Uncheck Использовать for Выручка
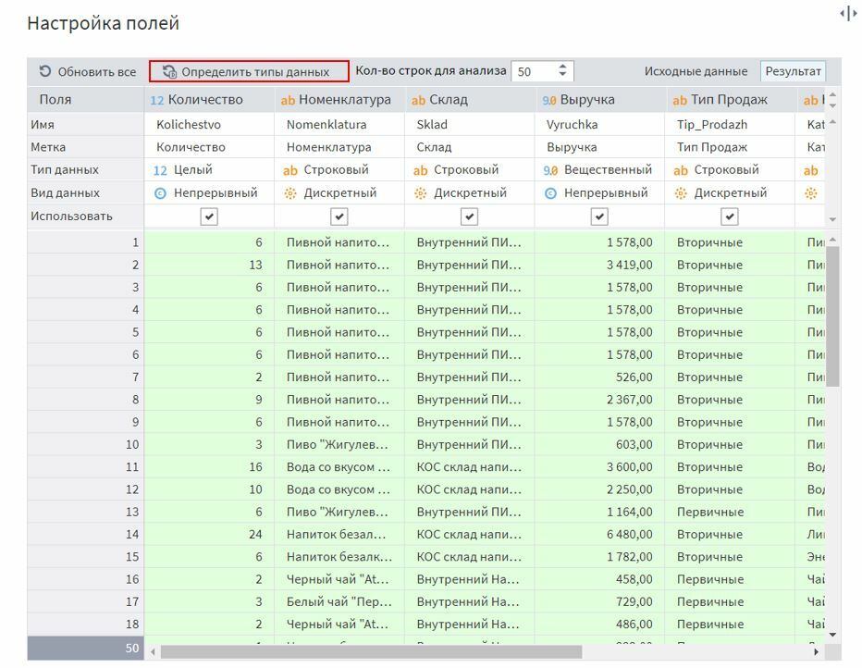 [599, 216]
